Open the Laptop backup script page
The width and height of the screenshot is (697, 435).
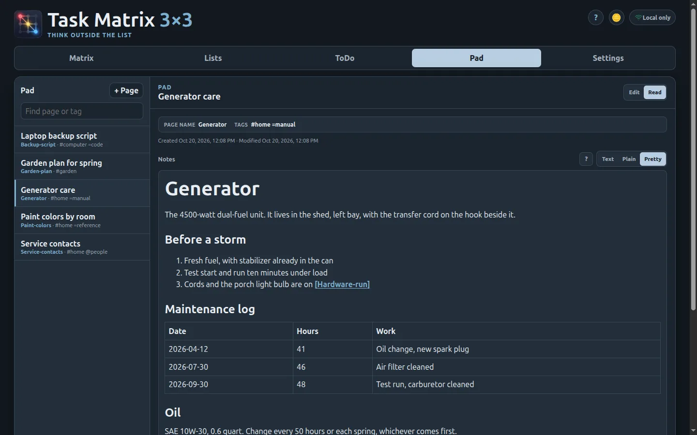coord(82,140)
